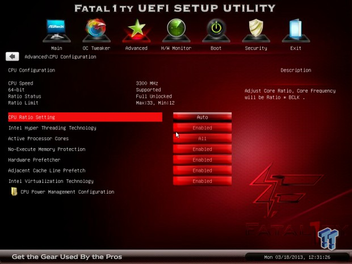Open the Main tab monitor icon

pyautogui.click(x=57, y=31)
